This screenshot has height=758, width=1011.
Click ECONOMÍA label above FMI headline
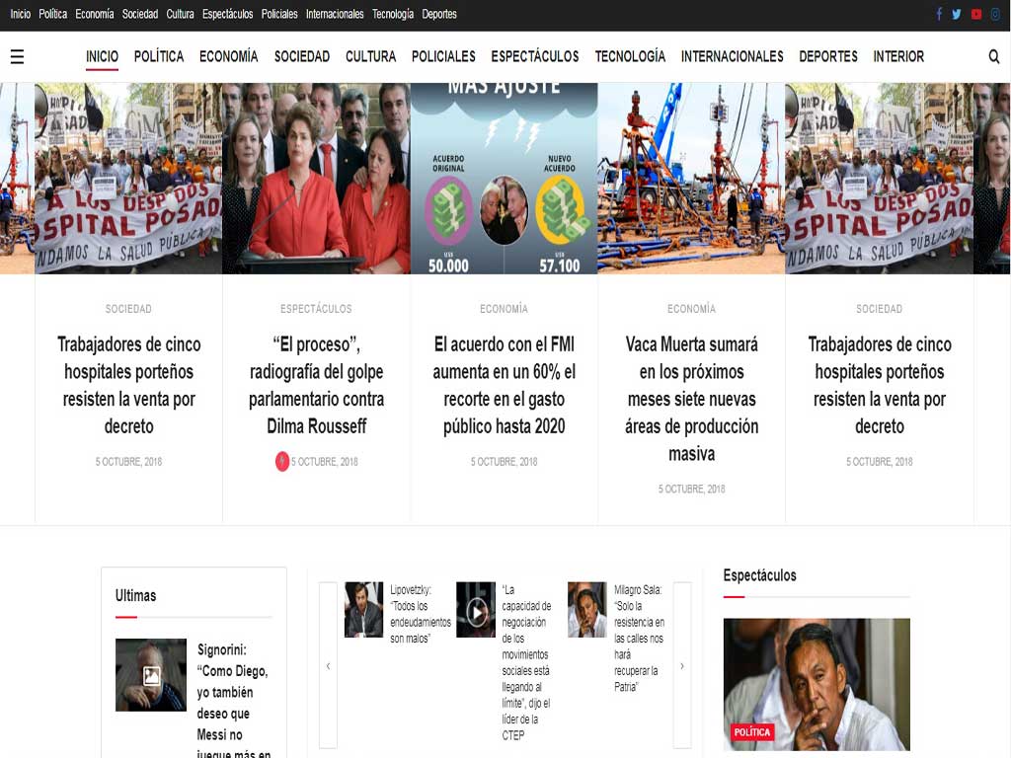click(x=505, y=309)
